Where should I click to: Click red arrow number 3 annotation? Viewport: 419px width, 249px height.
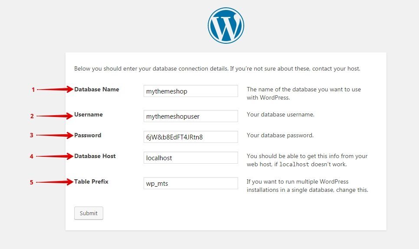coord(51,135)
